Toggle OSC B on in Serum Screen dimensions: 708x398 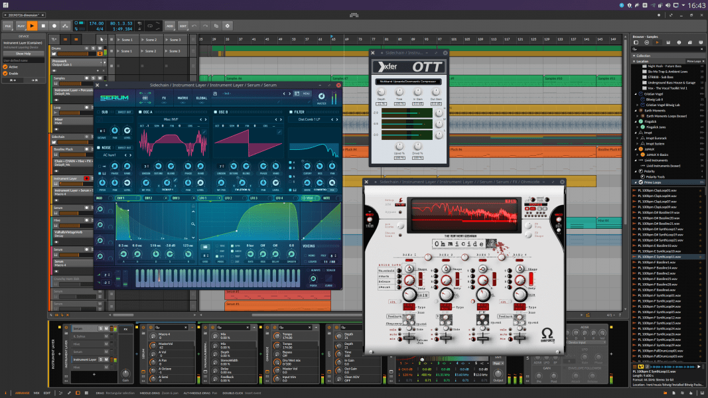216,112
